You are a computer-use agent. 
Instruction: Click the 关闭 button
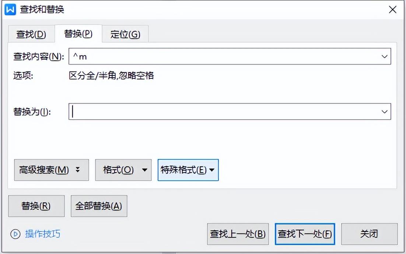coord(370,234)
